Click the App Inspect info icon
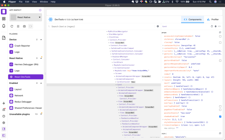Image resolution: width=225 pixels, height=140 pixels. (40, 10)
